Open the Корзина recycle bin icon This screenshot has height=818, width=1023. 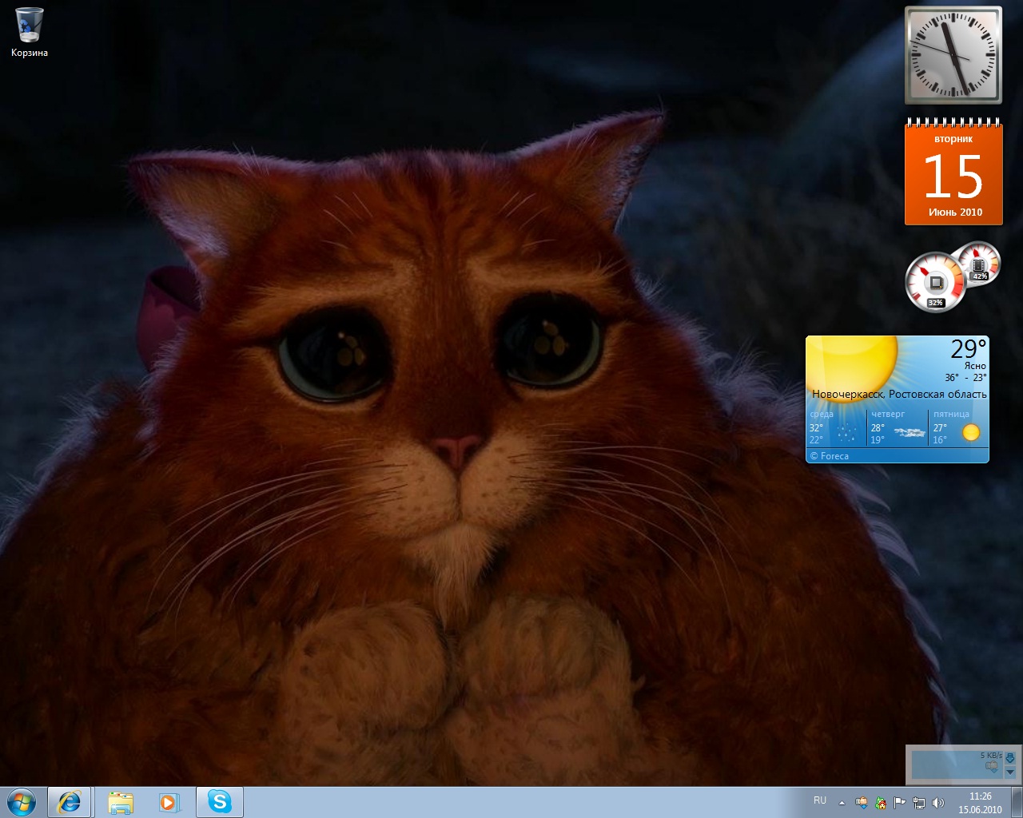coord(30,33)
